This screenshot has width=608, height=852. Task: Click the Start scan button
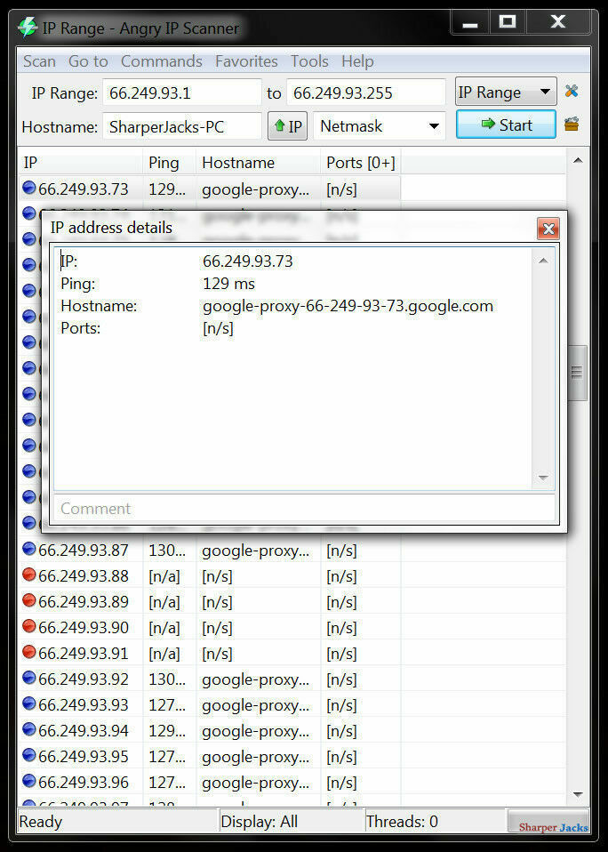pos(506,125)
